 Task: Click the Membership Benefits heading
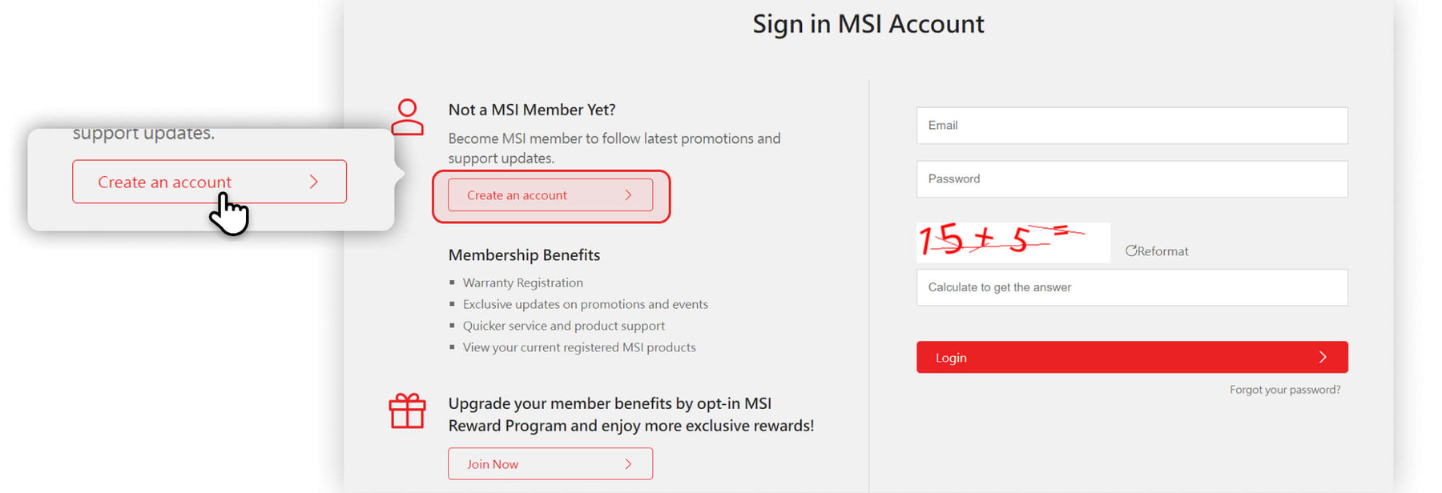(x=524, y=255)
